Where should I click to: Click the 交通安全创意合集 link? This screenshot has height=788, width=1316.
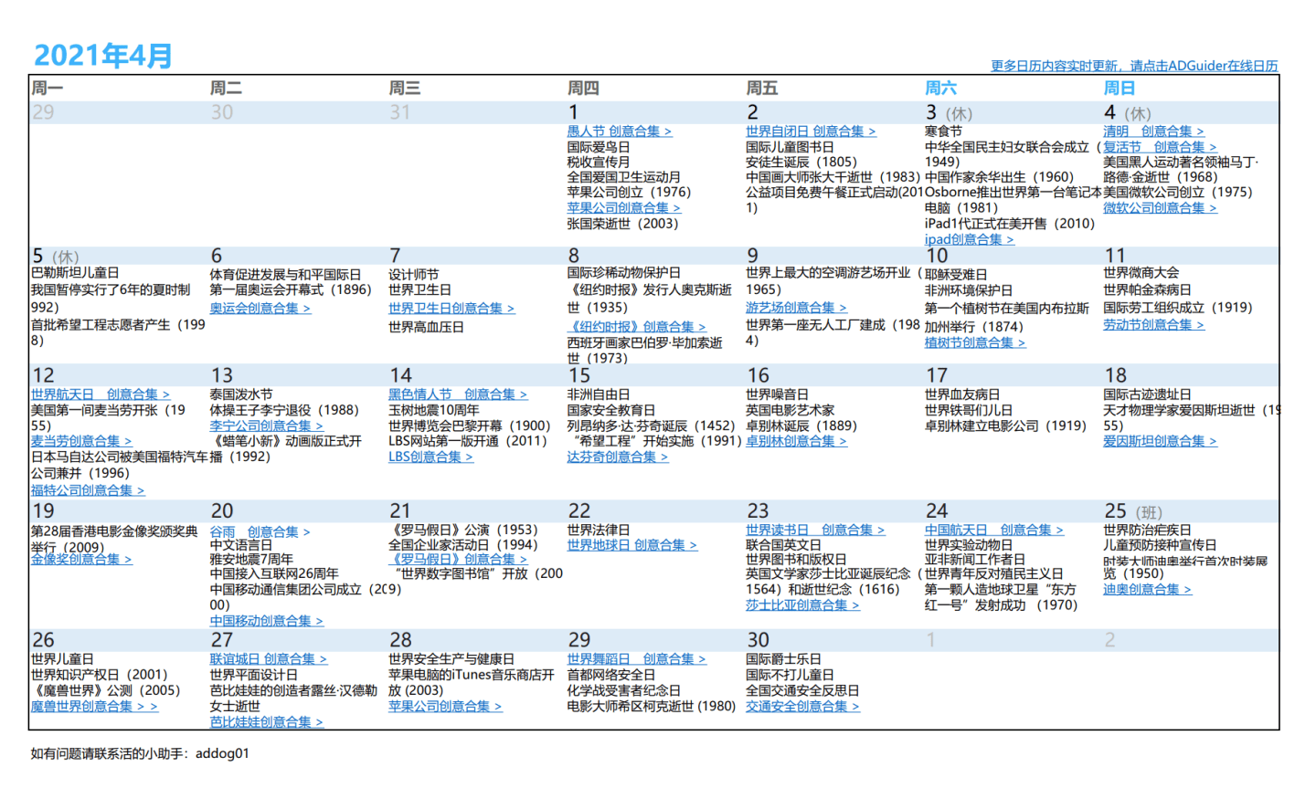coord(801,707)
